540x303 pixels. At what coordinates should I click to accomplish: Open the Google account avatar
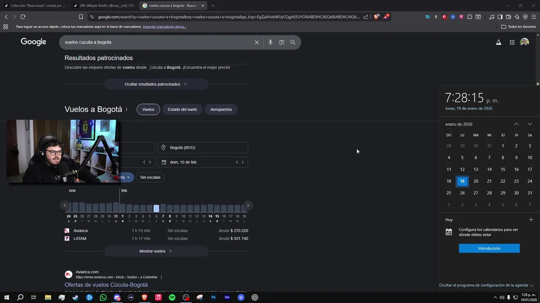point(524,42)
